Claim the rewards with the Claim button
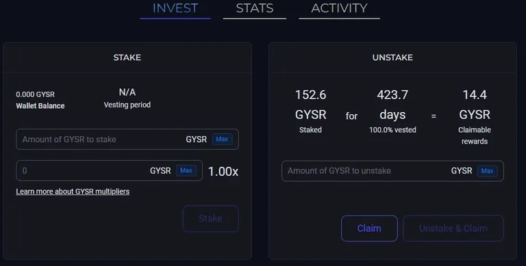 click(x=369, y=228)
